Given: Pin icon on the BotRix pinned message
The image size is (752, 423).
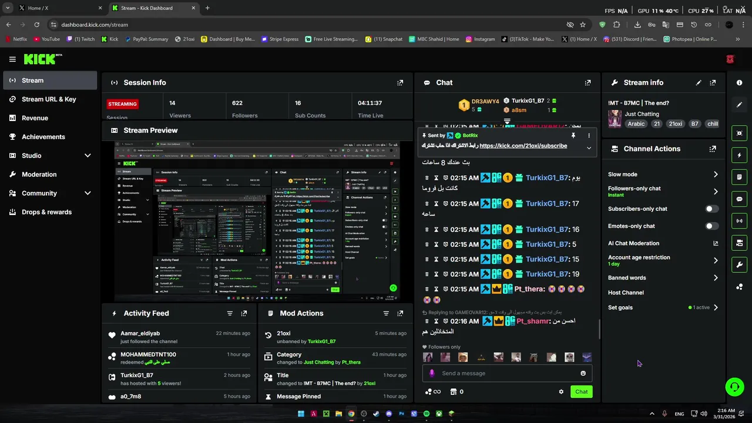Looking at the screenshot, I should (573, 136).
